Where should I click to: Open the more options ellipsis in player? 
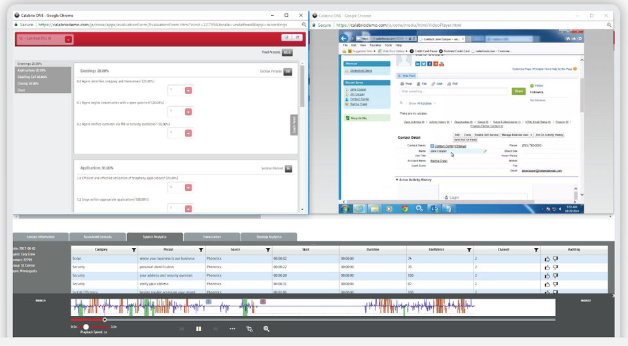point(232,329)
